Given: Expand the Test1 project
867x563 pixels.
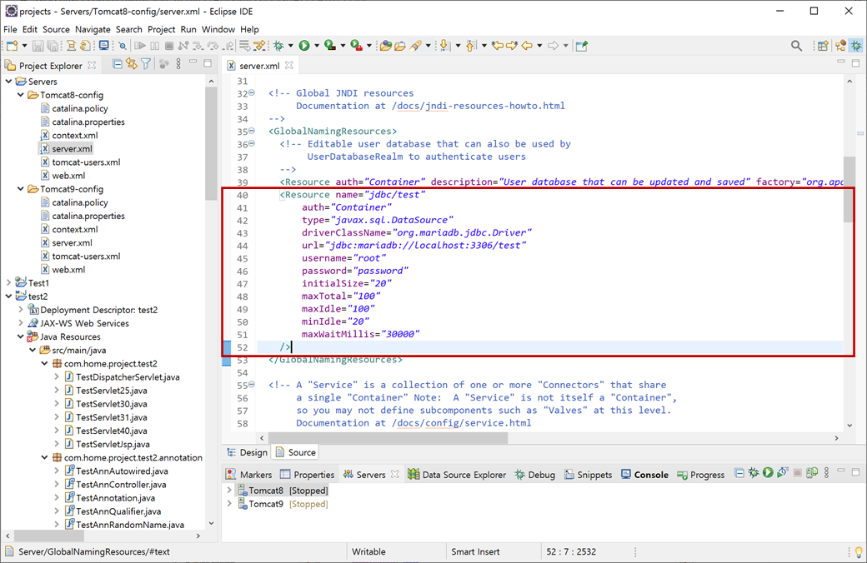Looking at the screenshot, I should point(9,283).
